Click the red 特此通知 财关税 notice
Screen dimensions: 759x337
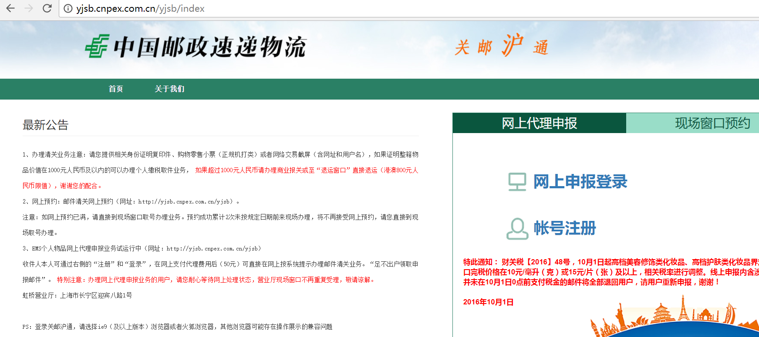(611, 272)
